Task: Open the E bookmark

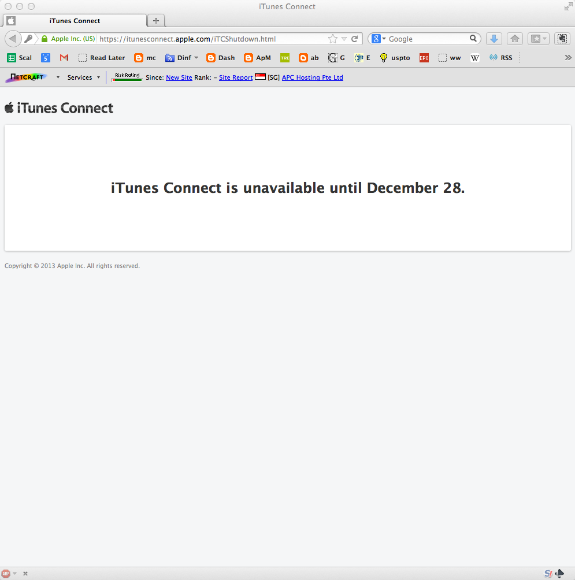Action: (362, 58)
